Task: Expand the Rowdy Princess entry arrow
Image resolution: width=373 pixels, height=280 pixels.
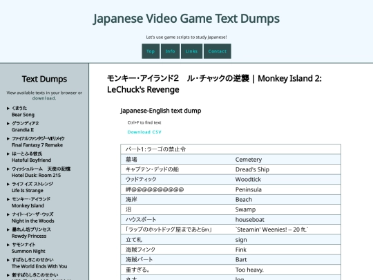Action: click(8, 230)
